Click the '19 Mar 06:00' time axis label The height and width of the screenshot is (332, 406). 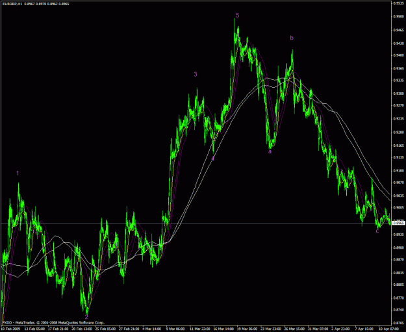(247, 329)
